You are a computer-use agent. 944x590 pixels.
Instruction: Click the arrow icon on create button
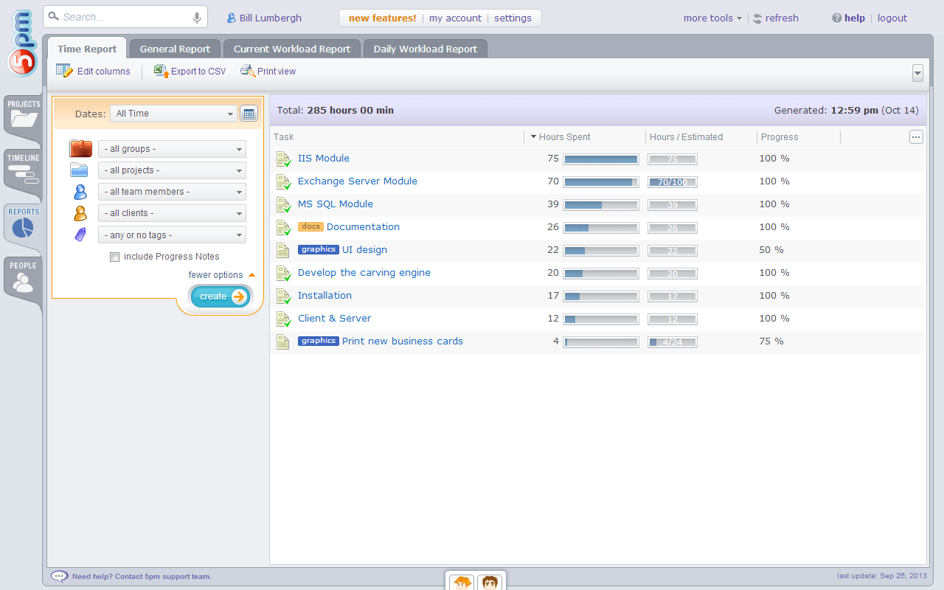pos(238,296)
